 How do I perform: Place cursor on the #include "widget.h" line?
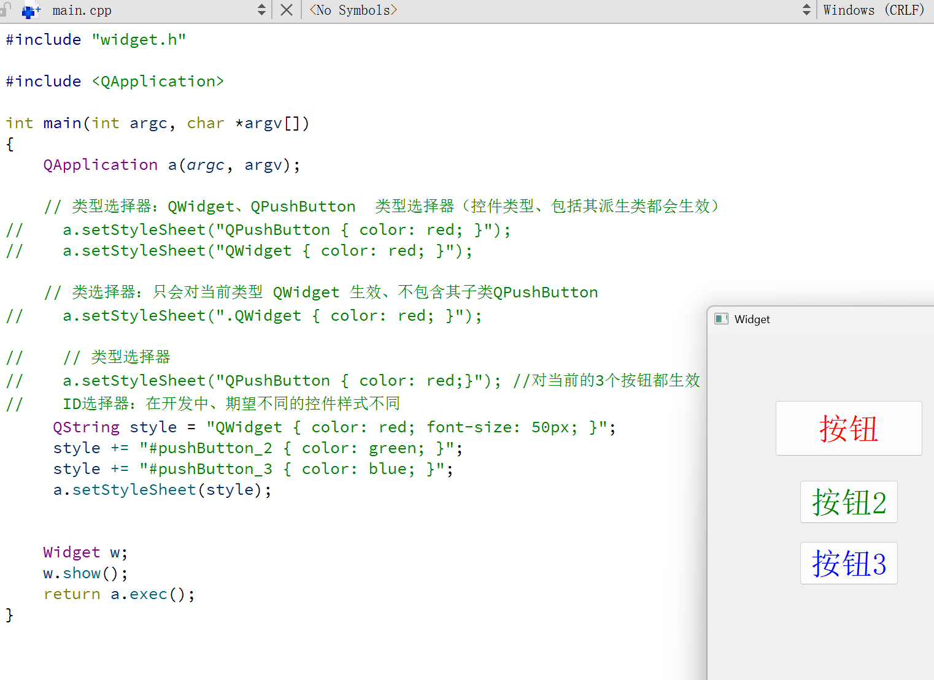[95, 39]
